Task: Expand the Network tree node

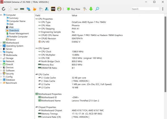Action: point(1,61)
